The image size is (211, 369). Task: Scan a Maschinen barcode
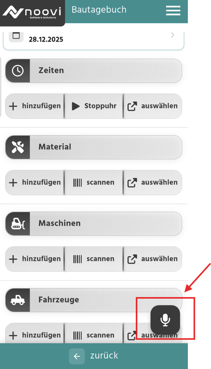[93, 259]
